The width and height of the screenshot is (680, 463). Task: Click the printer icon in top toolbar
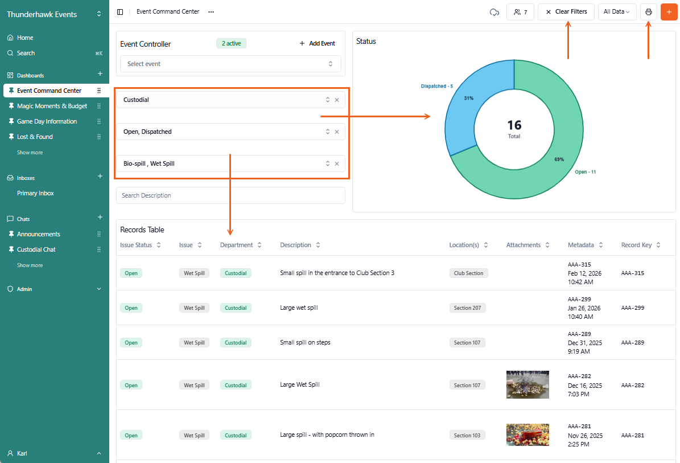[x=648, y=12]
